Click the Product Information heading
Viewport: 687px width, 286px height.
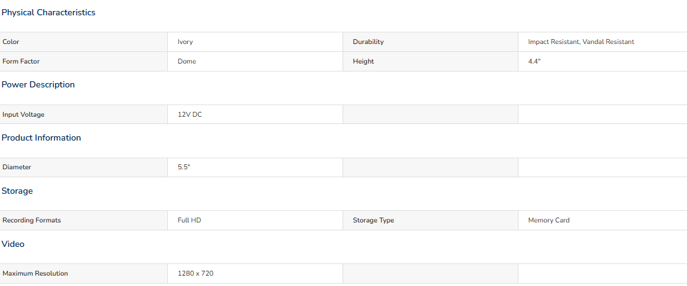click(41, 138)
